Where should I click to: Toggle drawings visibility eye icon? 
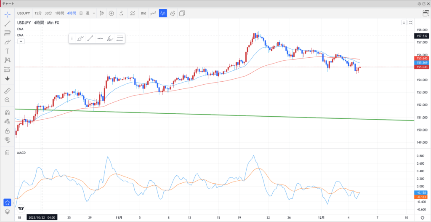(7, 139)
